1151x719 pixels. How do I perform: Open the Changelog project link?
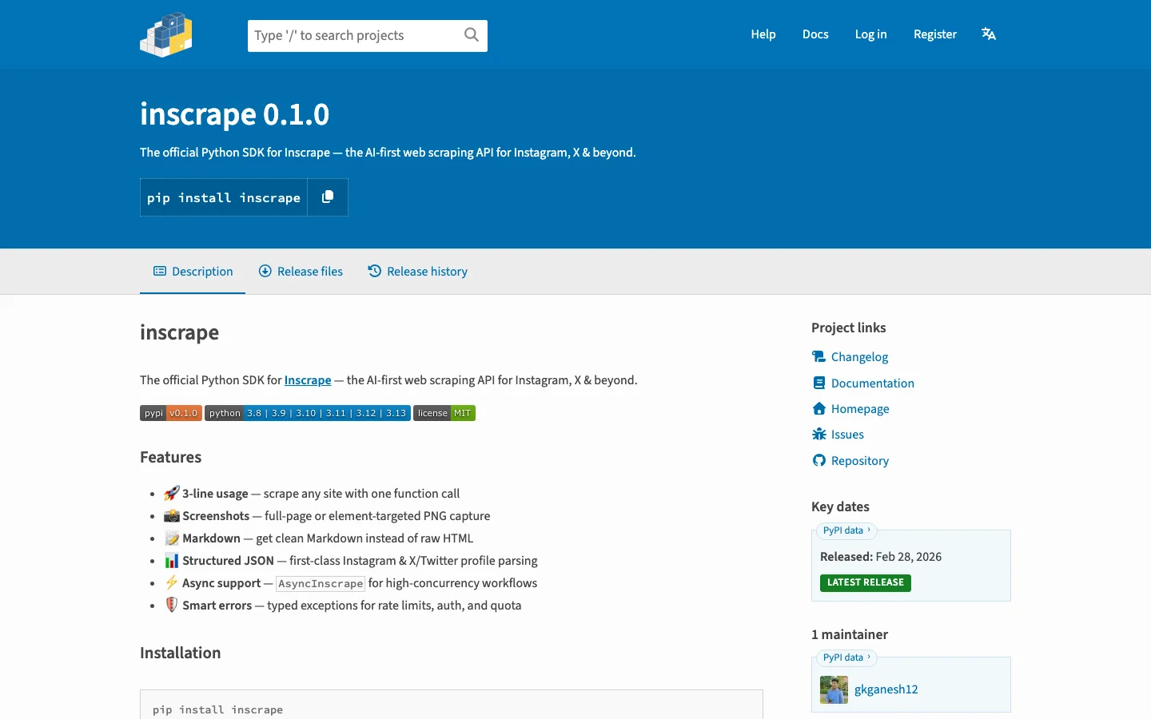(859, 357)
